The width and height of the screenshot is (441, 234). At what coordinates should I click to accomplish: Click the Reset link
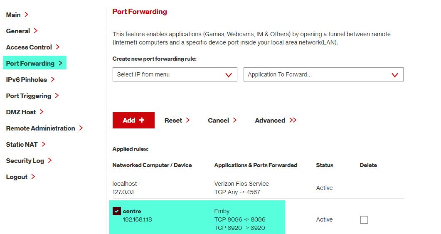pos(173,120)
